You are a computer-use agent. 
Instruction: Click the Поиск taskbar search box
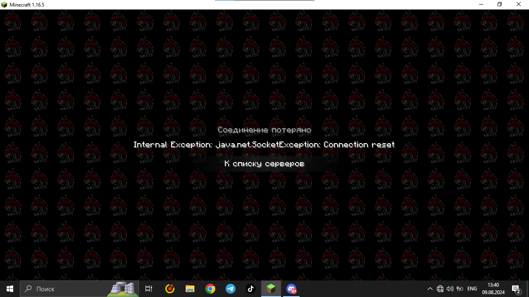80,289
